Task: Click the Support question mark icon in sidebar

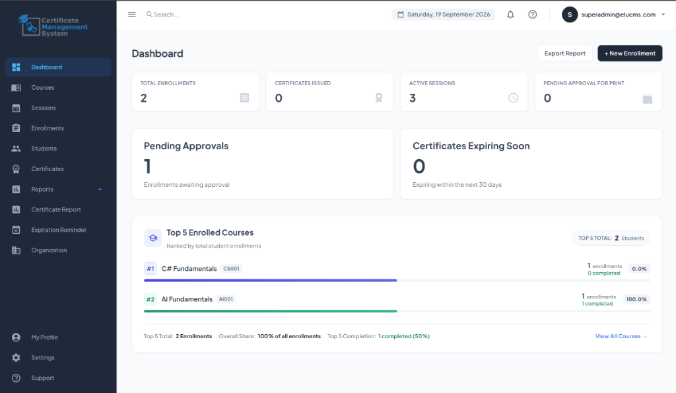Action: coord(16,378)
